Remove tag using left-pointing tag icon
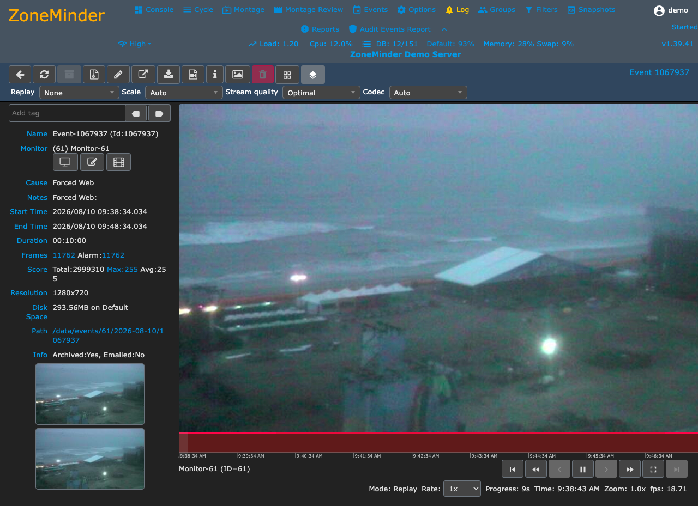The width and height of the screenshot is (698, 506). coord(136,113)
